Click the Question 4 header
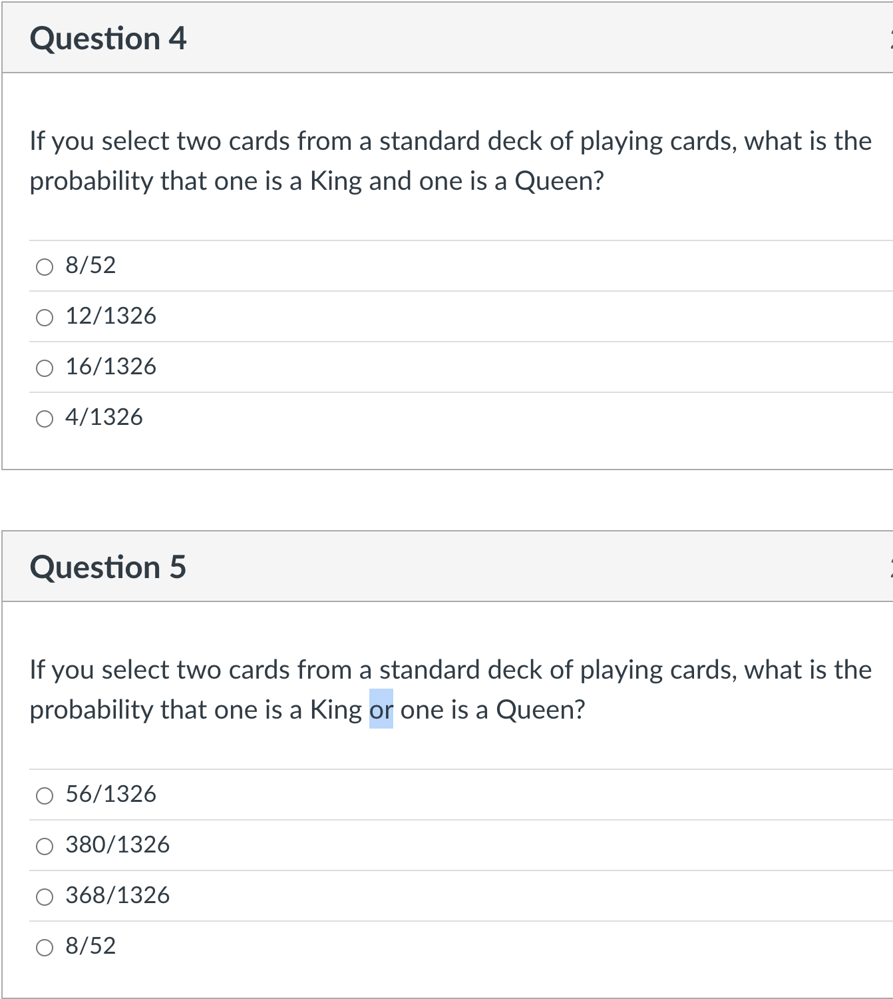The width and height of the screenshot is (893, 999). 108,38
